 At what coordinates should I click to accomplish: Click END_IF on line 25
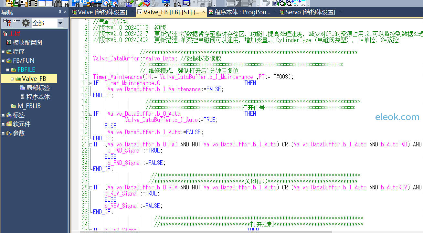(x=102, y=169)
